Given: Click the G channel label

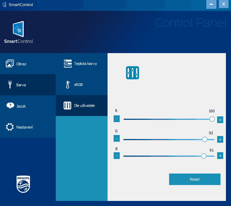Looking at the screenshot, I should [116, 131].
